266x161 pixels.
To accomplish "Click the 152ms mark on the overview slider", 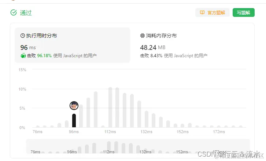I will (x=182, y=152).
